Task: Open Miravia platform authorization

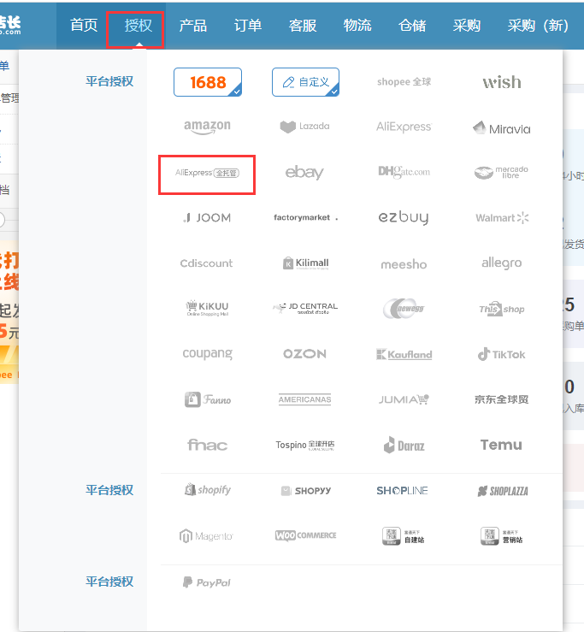Action: pos(502,128)
